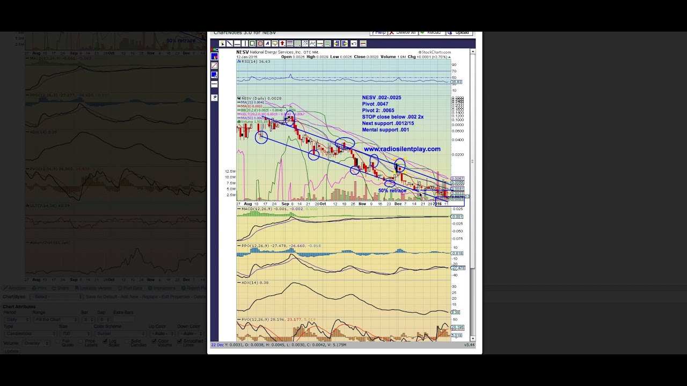Toggle Log Scale checkbox in background window
Image resolution: width=687 pixels, height=386 pixels.
(x=105, y=341)
